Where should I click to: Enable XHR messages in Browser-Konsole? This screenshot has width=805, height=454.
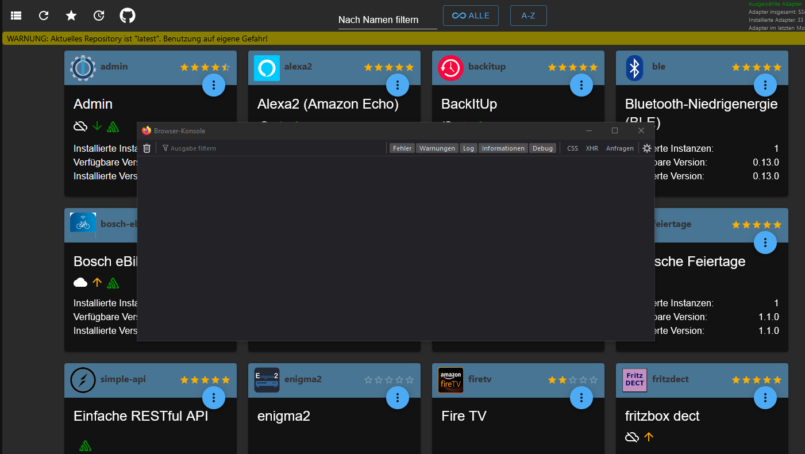tap(592, 148)
